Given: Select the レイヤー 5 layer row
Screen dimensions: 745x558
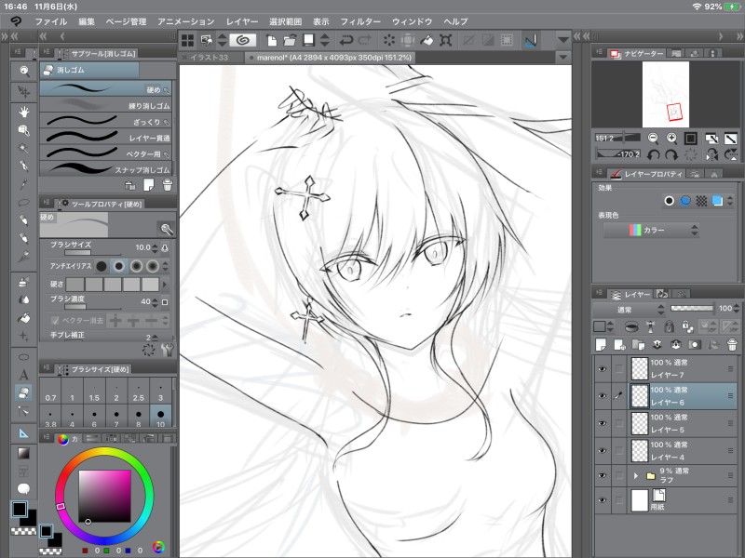Looking at the screenshot, I should (x=683, y=423).
